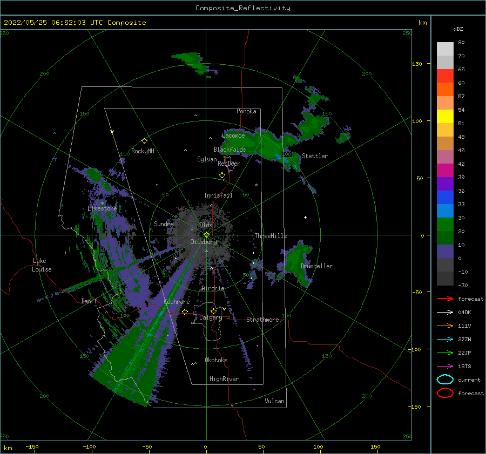Click the blue storm core near Stettler
The image size is (486, 454).
282,159
